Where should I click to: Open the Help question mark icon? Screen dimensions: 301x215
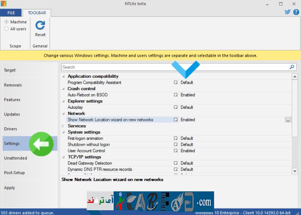tap(296, 12)
